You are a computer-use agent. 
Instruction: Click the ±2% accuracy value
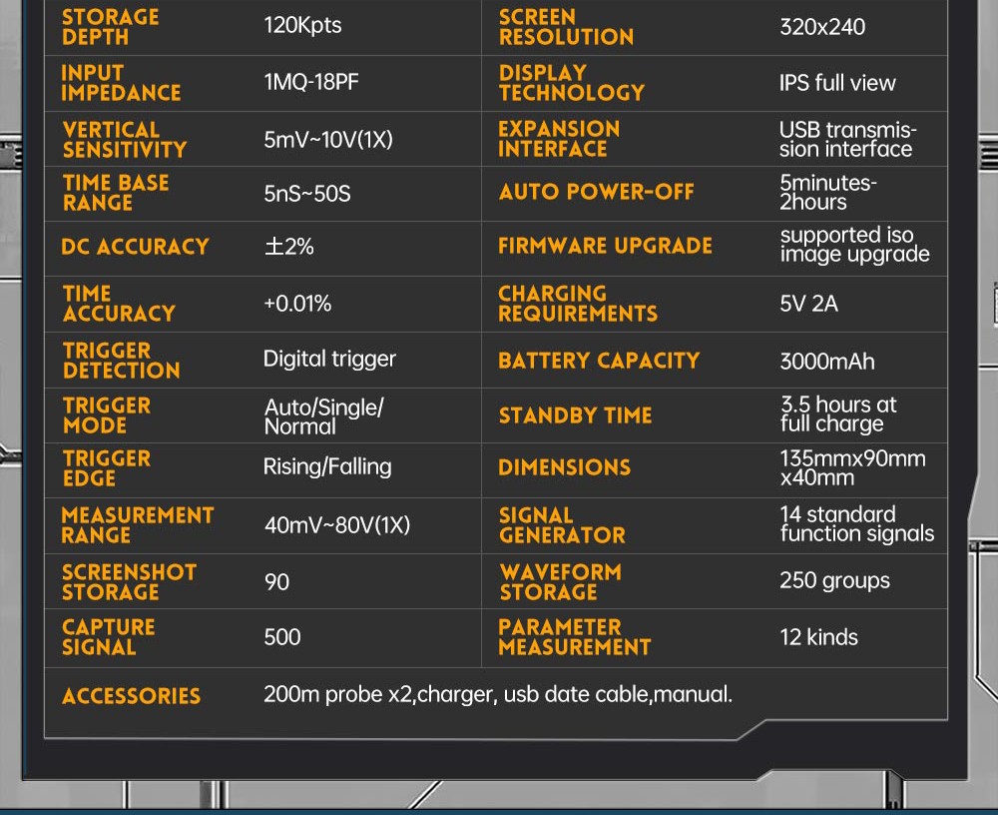(288, 247)
